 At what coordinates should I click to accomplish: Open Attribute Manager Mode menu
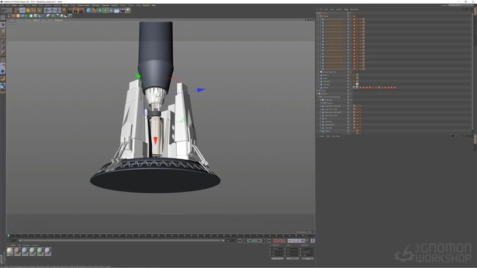321,136
